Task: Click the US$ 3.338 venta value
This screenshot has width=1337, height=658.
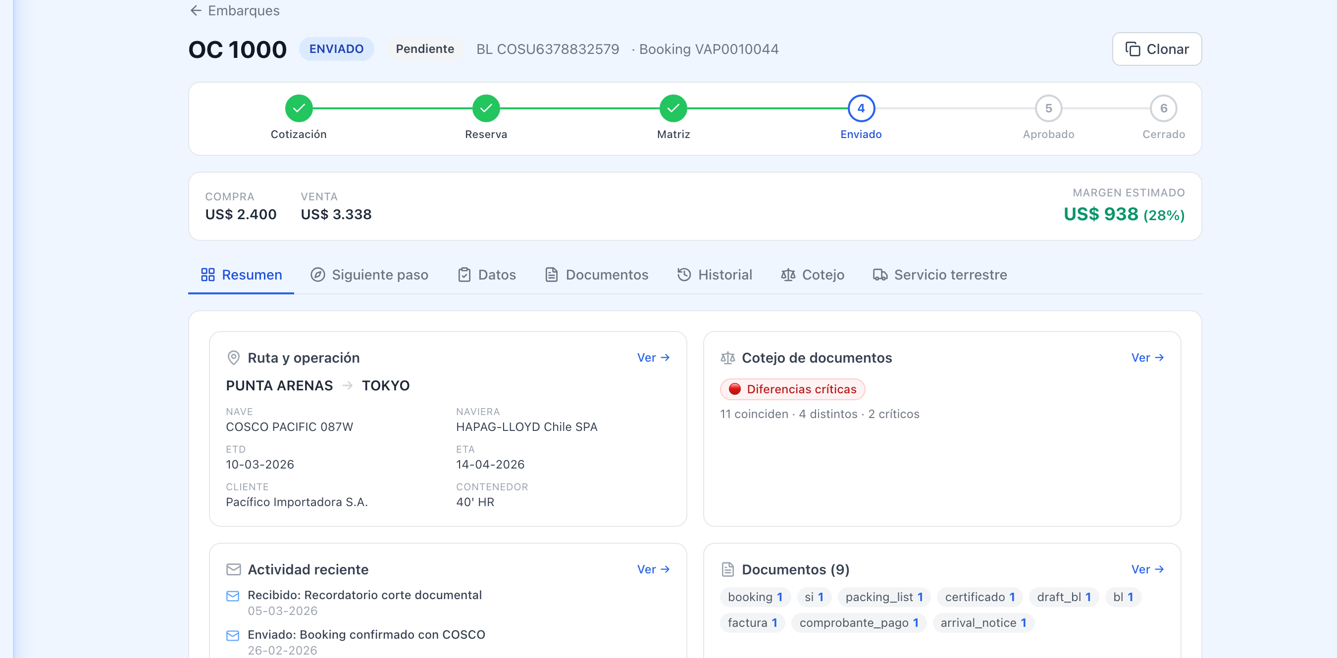Action: point(336,215)
